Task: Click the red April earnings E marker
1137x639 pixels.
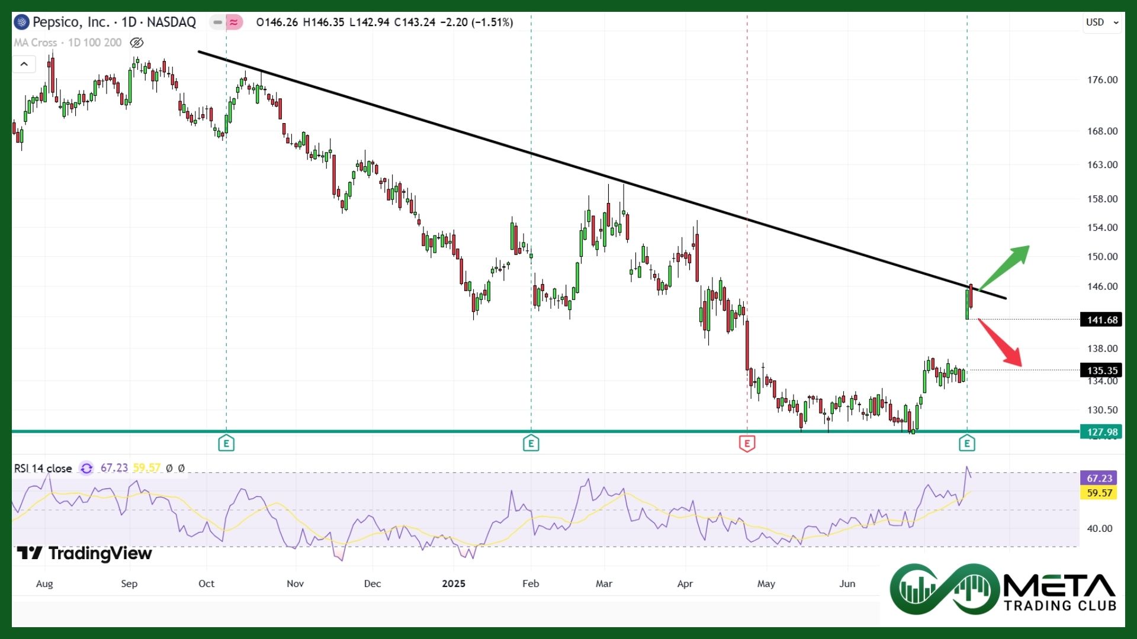Action: pos(747,443)
